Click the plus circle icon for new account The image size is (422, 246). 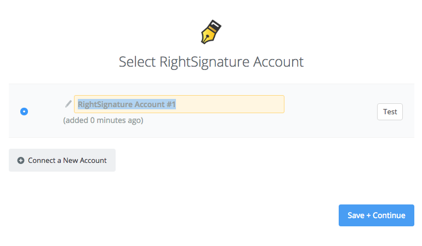(x=21, y=160)
